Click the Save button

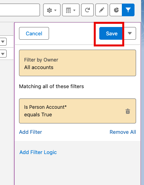pos(112,33)
